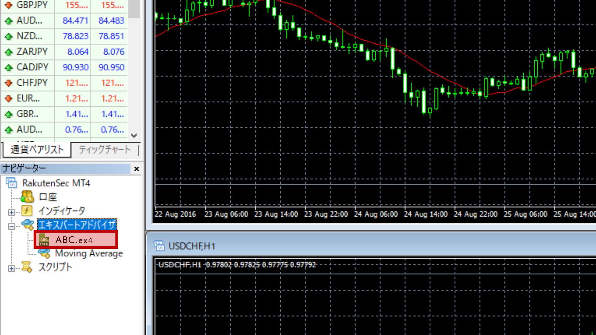This screenshot has height=335, width=596.
Task: Click the USDCHF,H1 price label in chart
Action: point(237,265)
